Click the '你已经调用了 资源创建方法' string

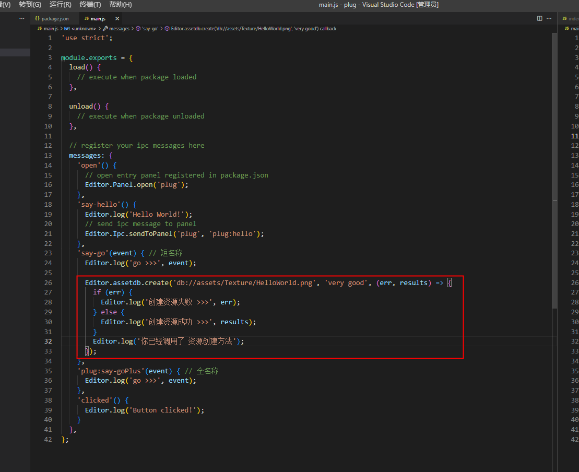(186, 341)
